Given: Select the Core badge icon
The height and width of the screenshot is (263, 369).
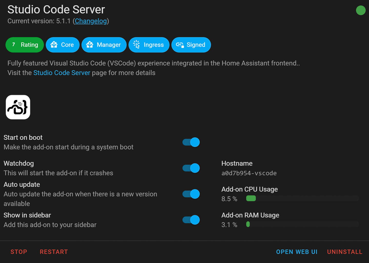Looking at the screenshot, I should click(x=63, y=45).
